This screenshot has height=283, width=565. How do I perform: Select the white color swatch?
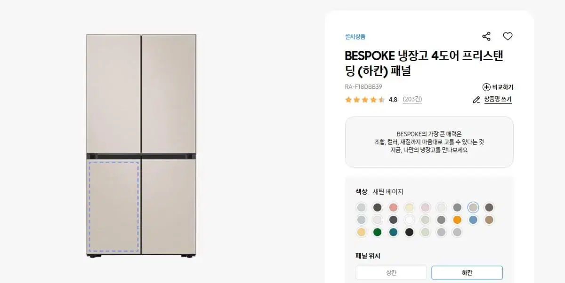409,220
